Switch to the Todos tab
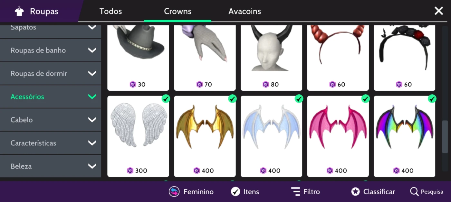Image resolution: width=451 pixels, height=202 pixels. coord(110,11)
